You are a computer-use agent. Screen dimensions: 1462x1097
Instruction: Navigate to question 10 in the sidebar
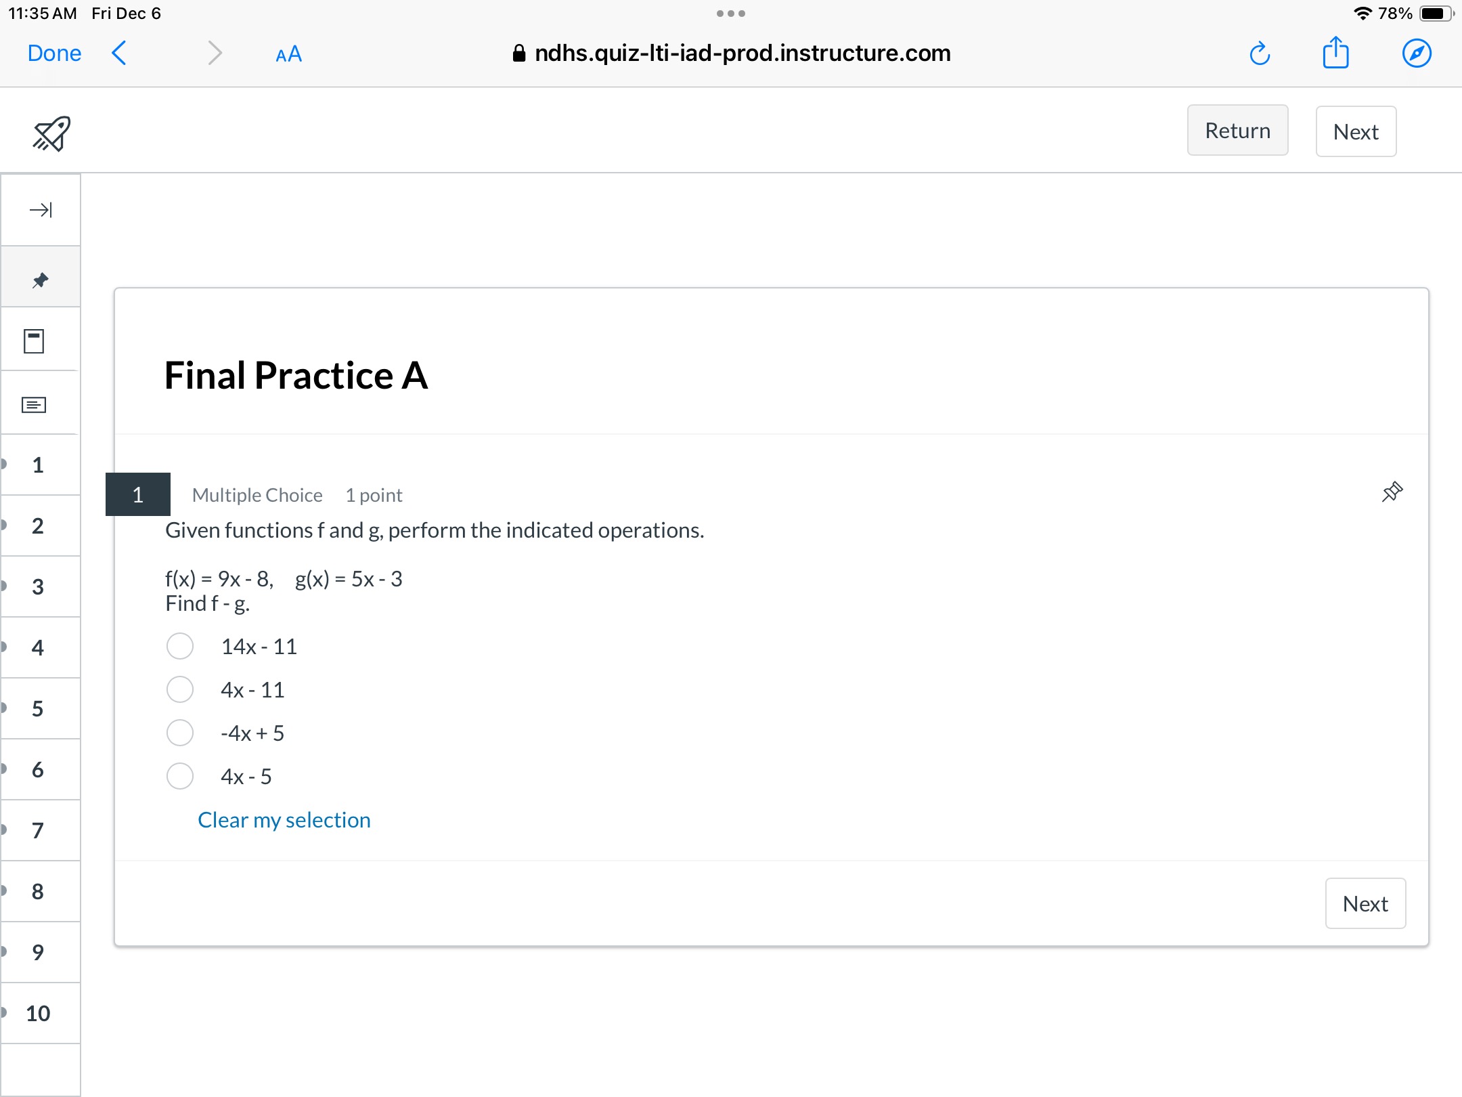[39, 1013]
